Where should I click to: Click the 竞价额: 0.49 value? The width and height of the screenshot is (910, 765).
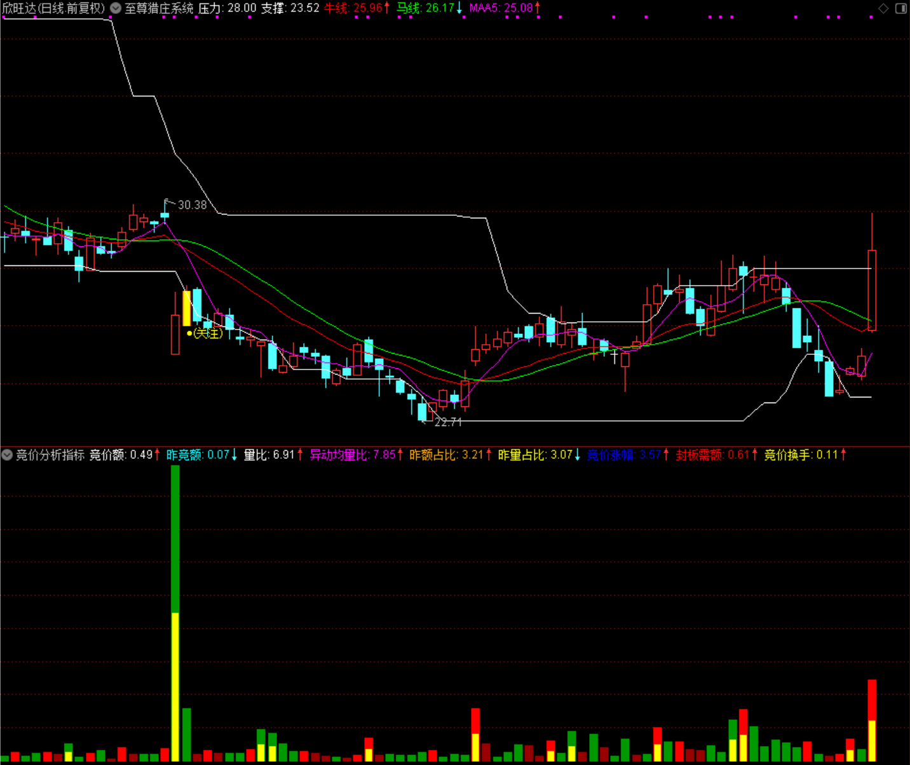point(121,455)
